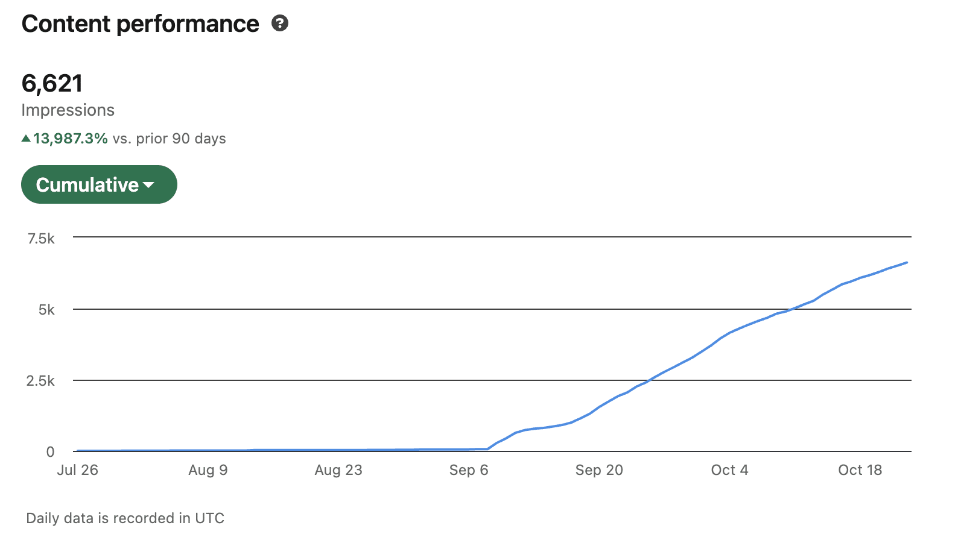Click the 5k y-axis label
The width and height of the screenshot is (958, 534).
(46, 310)
